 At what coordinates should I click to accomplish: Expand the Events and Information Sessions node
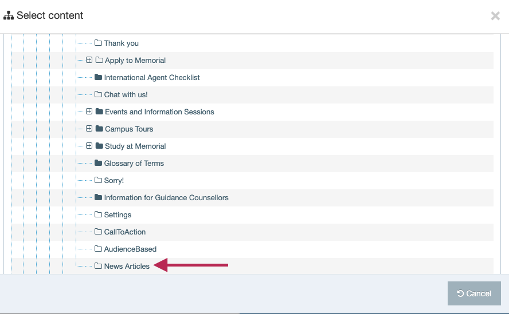coord(89,112)
